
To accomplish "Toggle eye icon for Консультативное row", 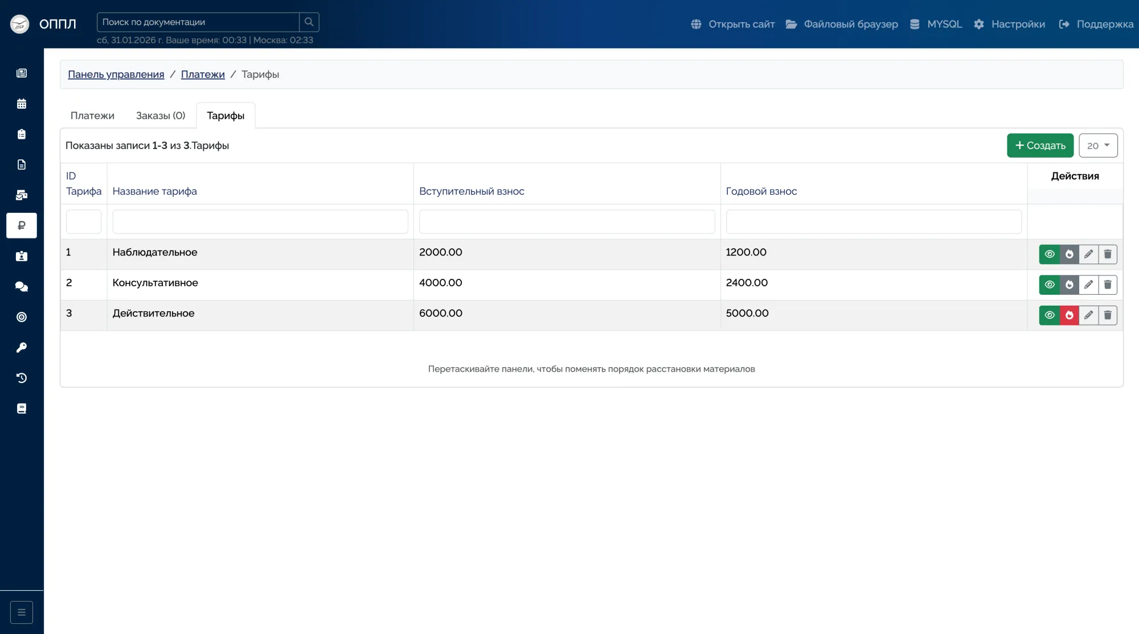I will click(x=1050, y=285).
